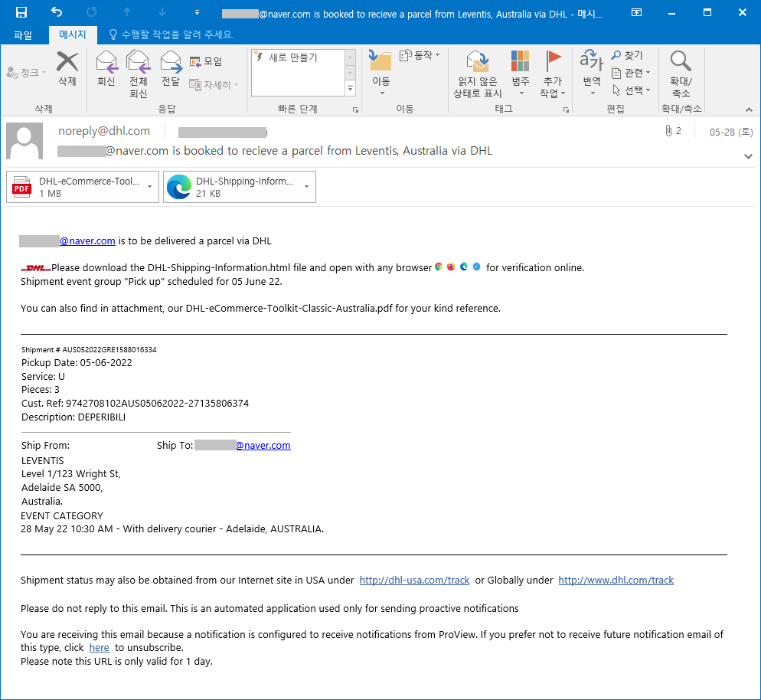Open dropdown for DHL-Shipping-Information attachment
Image resolution: width=761 pixels, height=700 pixels.
[x=307, y=187]
